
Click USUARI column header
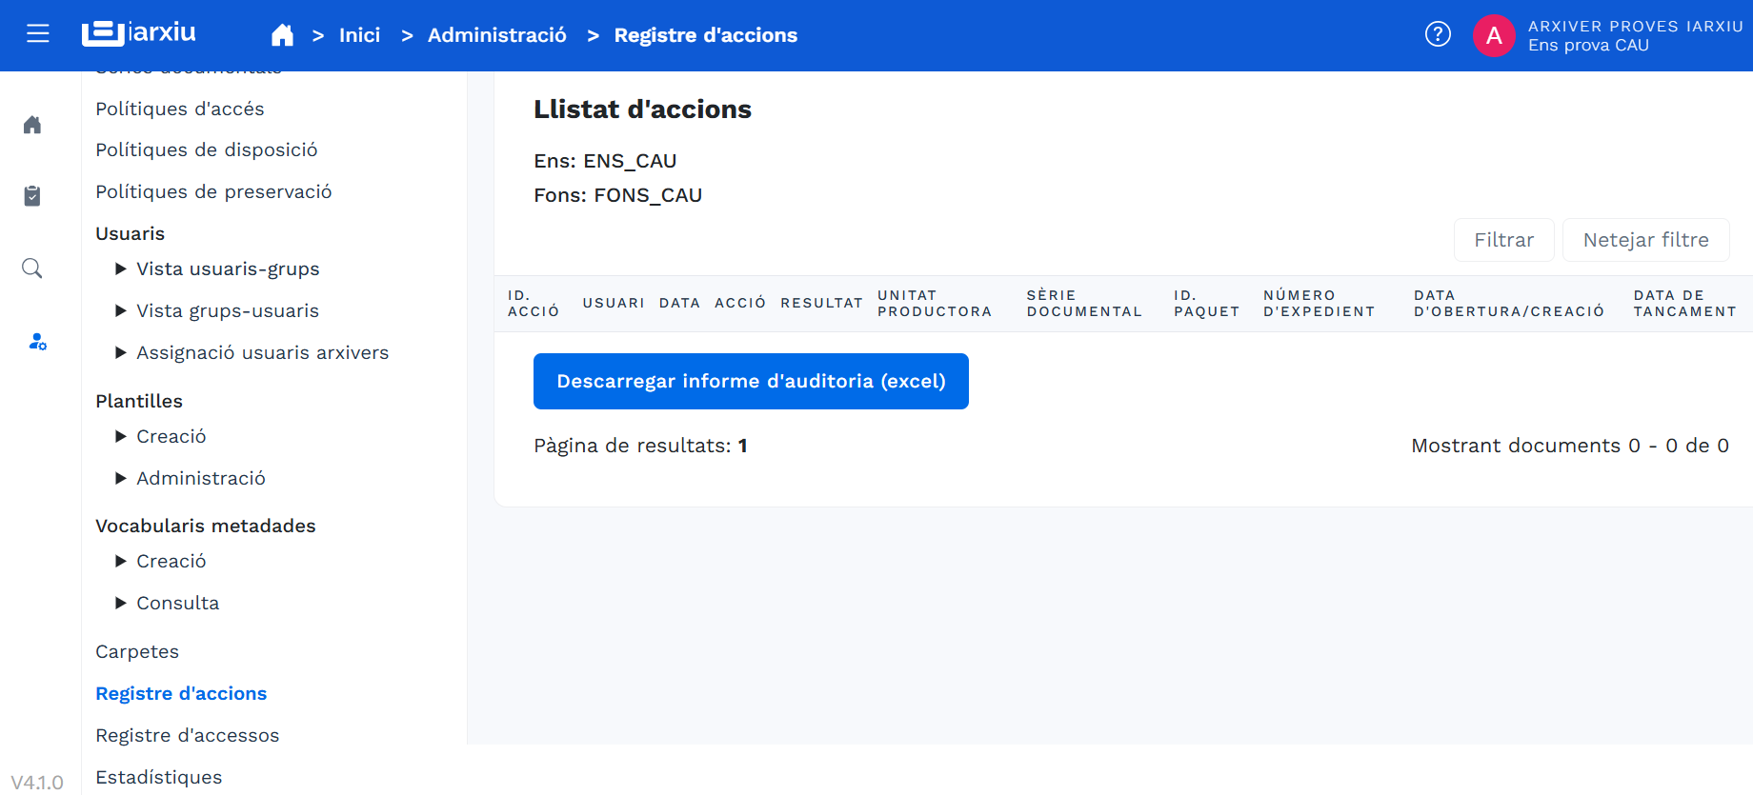(614, 303)
